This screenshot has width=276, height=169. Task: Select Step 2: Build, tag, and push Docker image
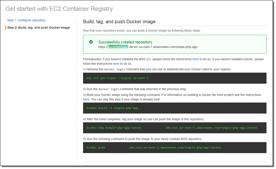click(39, 28)
